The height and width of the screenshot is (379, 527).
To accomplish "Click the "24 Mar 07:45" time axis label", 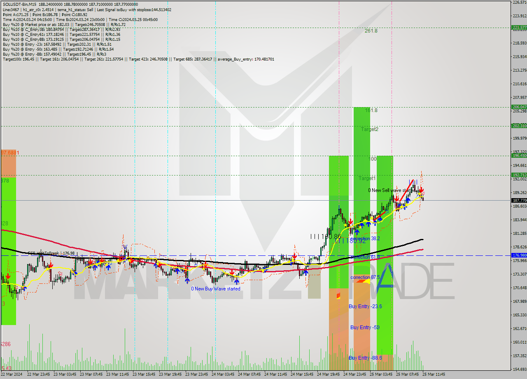I will pyautogui.click(x=250, y=374).
